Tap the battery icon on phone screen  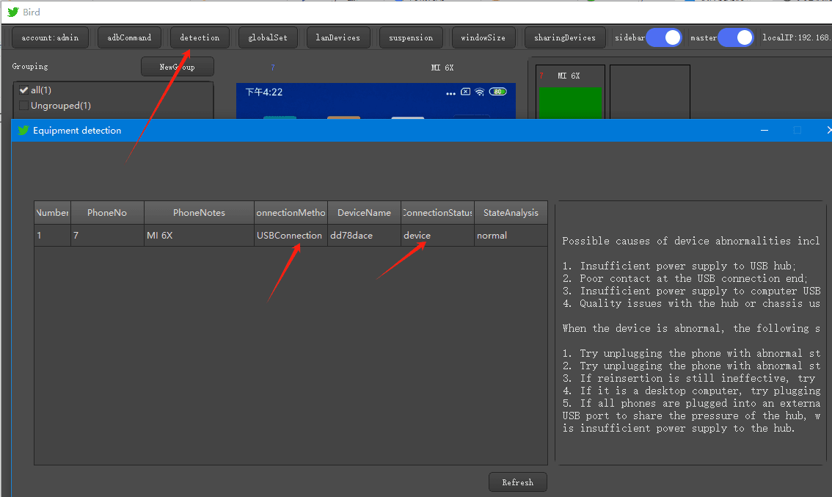coord(497,92)
